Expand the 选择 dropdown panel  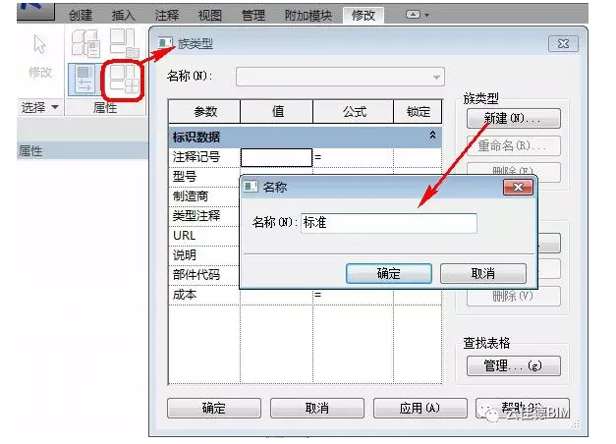(40, 107)
